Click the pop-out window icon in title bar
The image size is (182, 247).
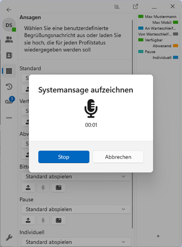pos(136,6)
